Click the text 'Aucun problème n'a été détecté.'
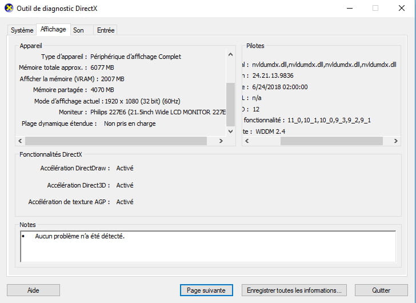This screenshot has height=303, width=416. (x=79, y=236)
